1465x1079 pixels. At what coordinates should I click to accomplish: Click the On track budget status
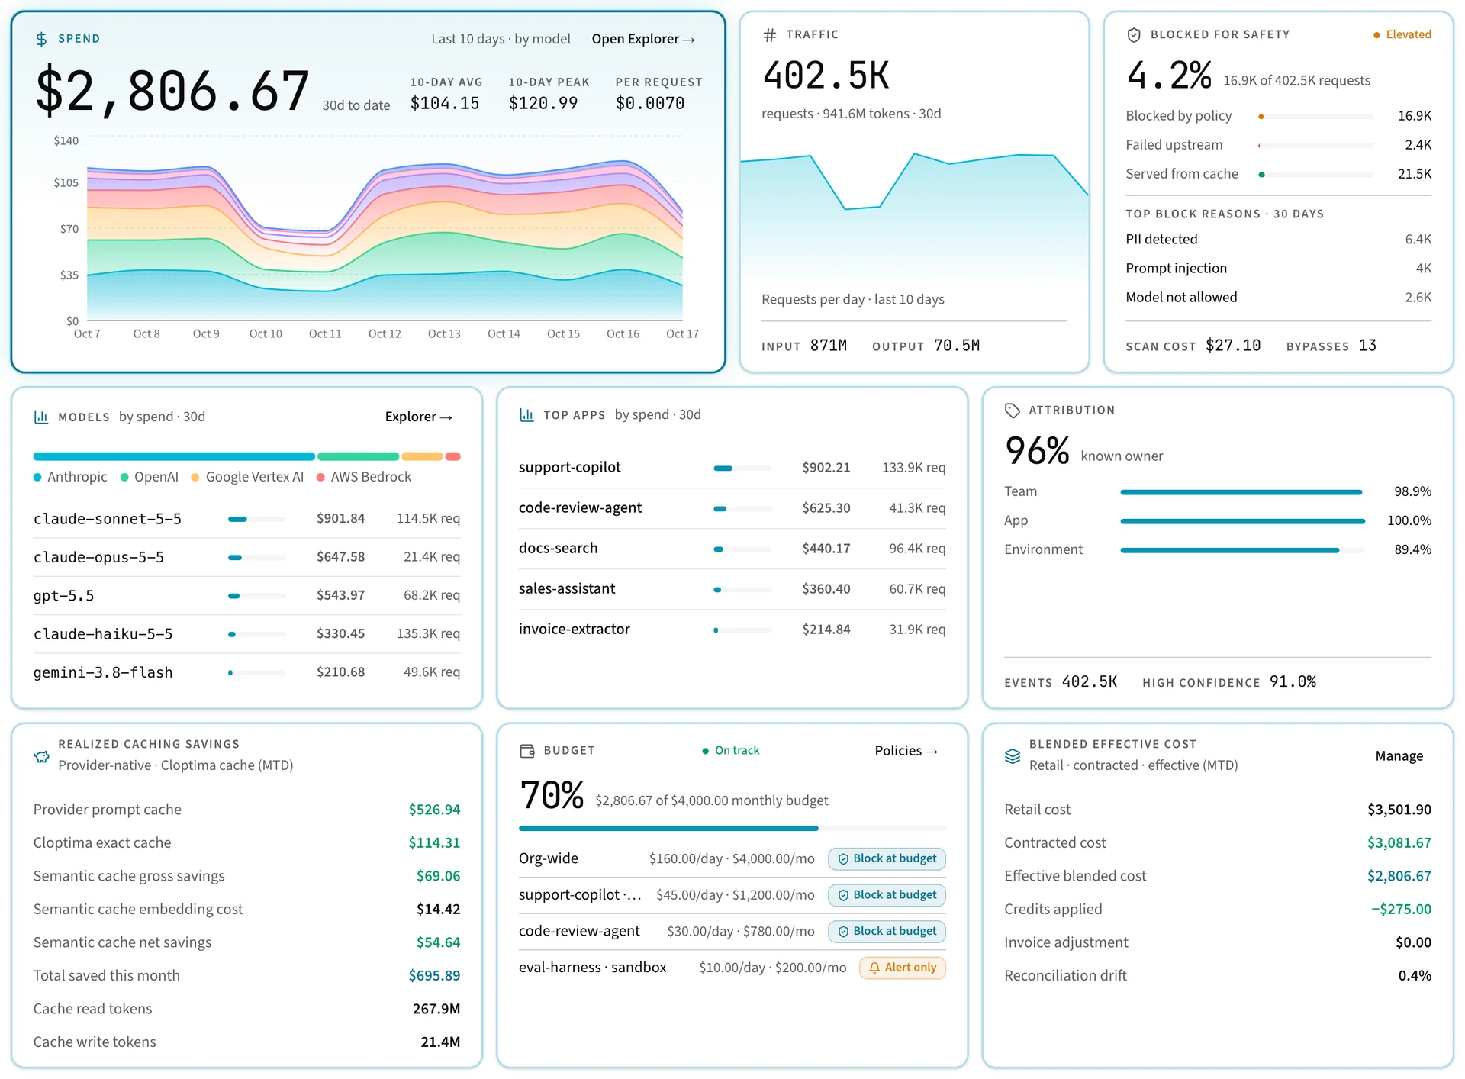pyautogui.click(x=730, y=751)
